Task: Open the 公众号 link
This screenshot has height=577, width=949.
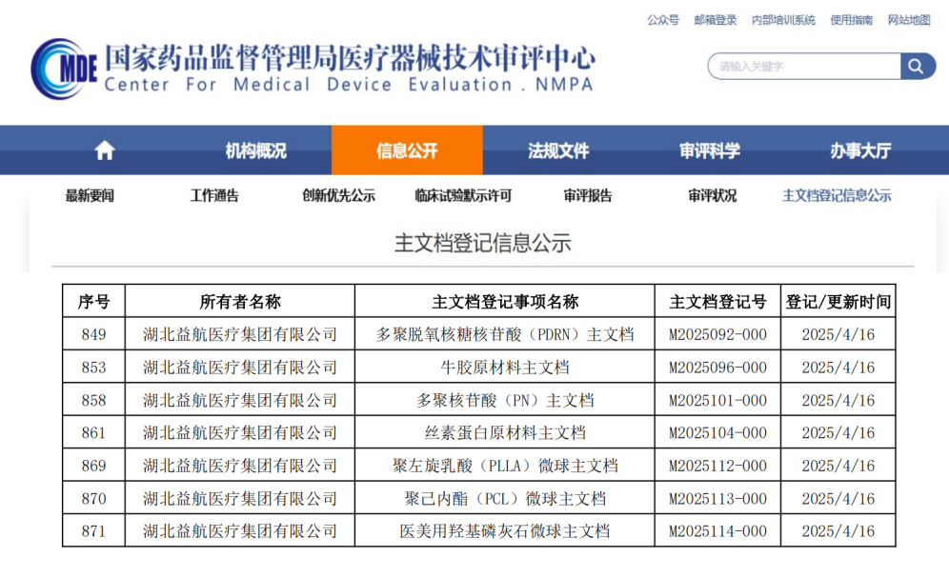Action: 663,20
